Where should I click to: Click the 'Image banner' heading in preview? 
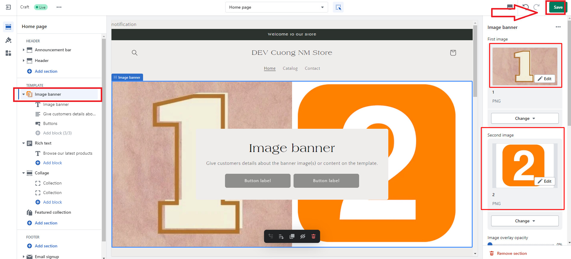tap(292, 148)
